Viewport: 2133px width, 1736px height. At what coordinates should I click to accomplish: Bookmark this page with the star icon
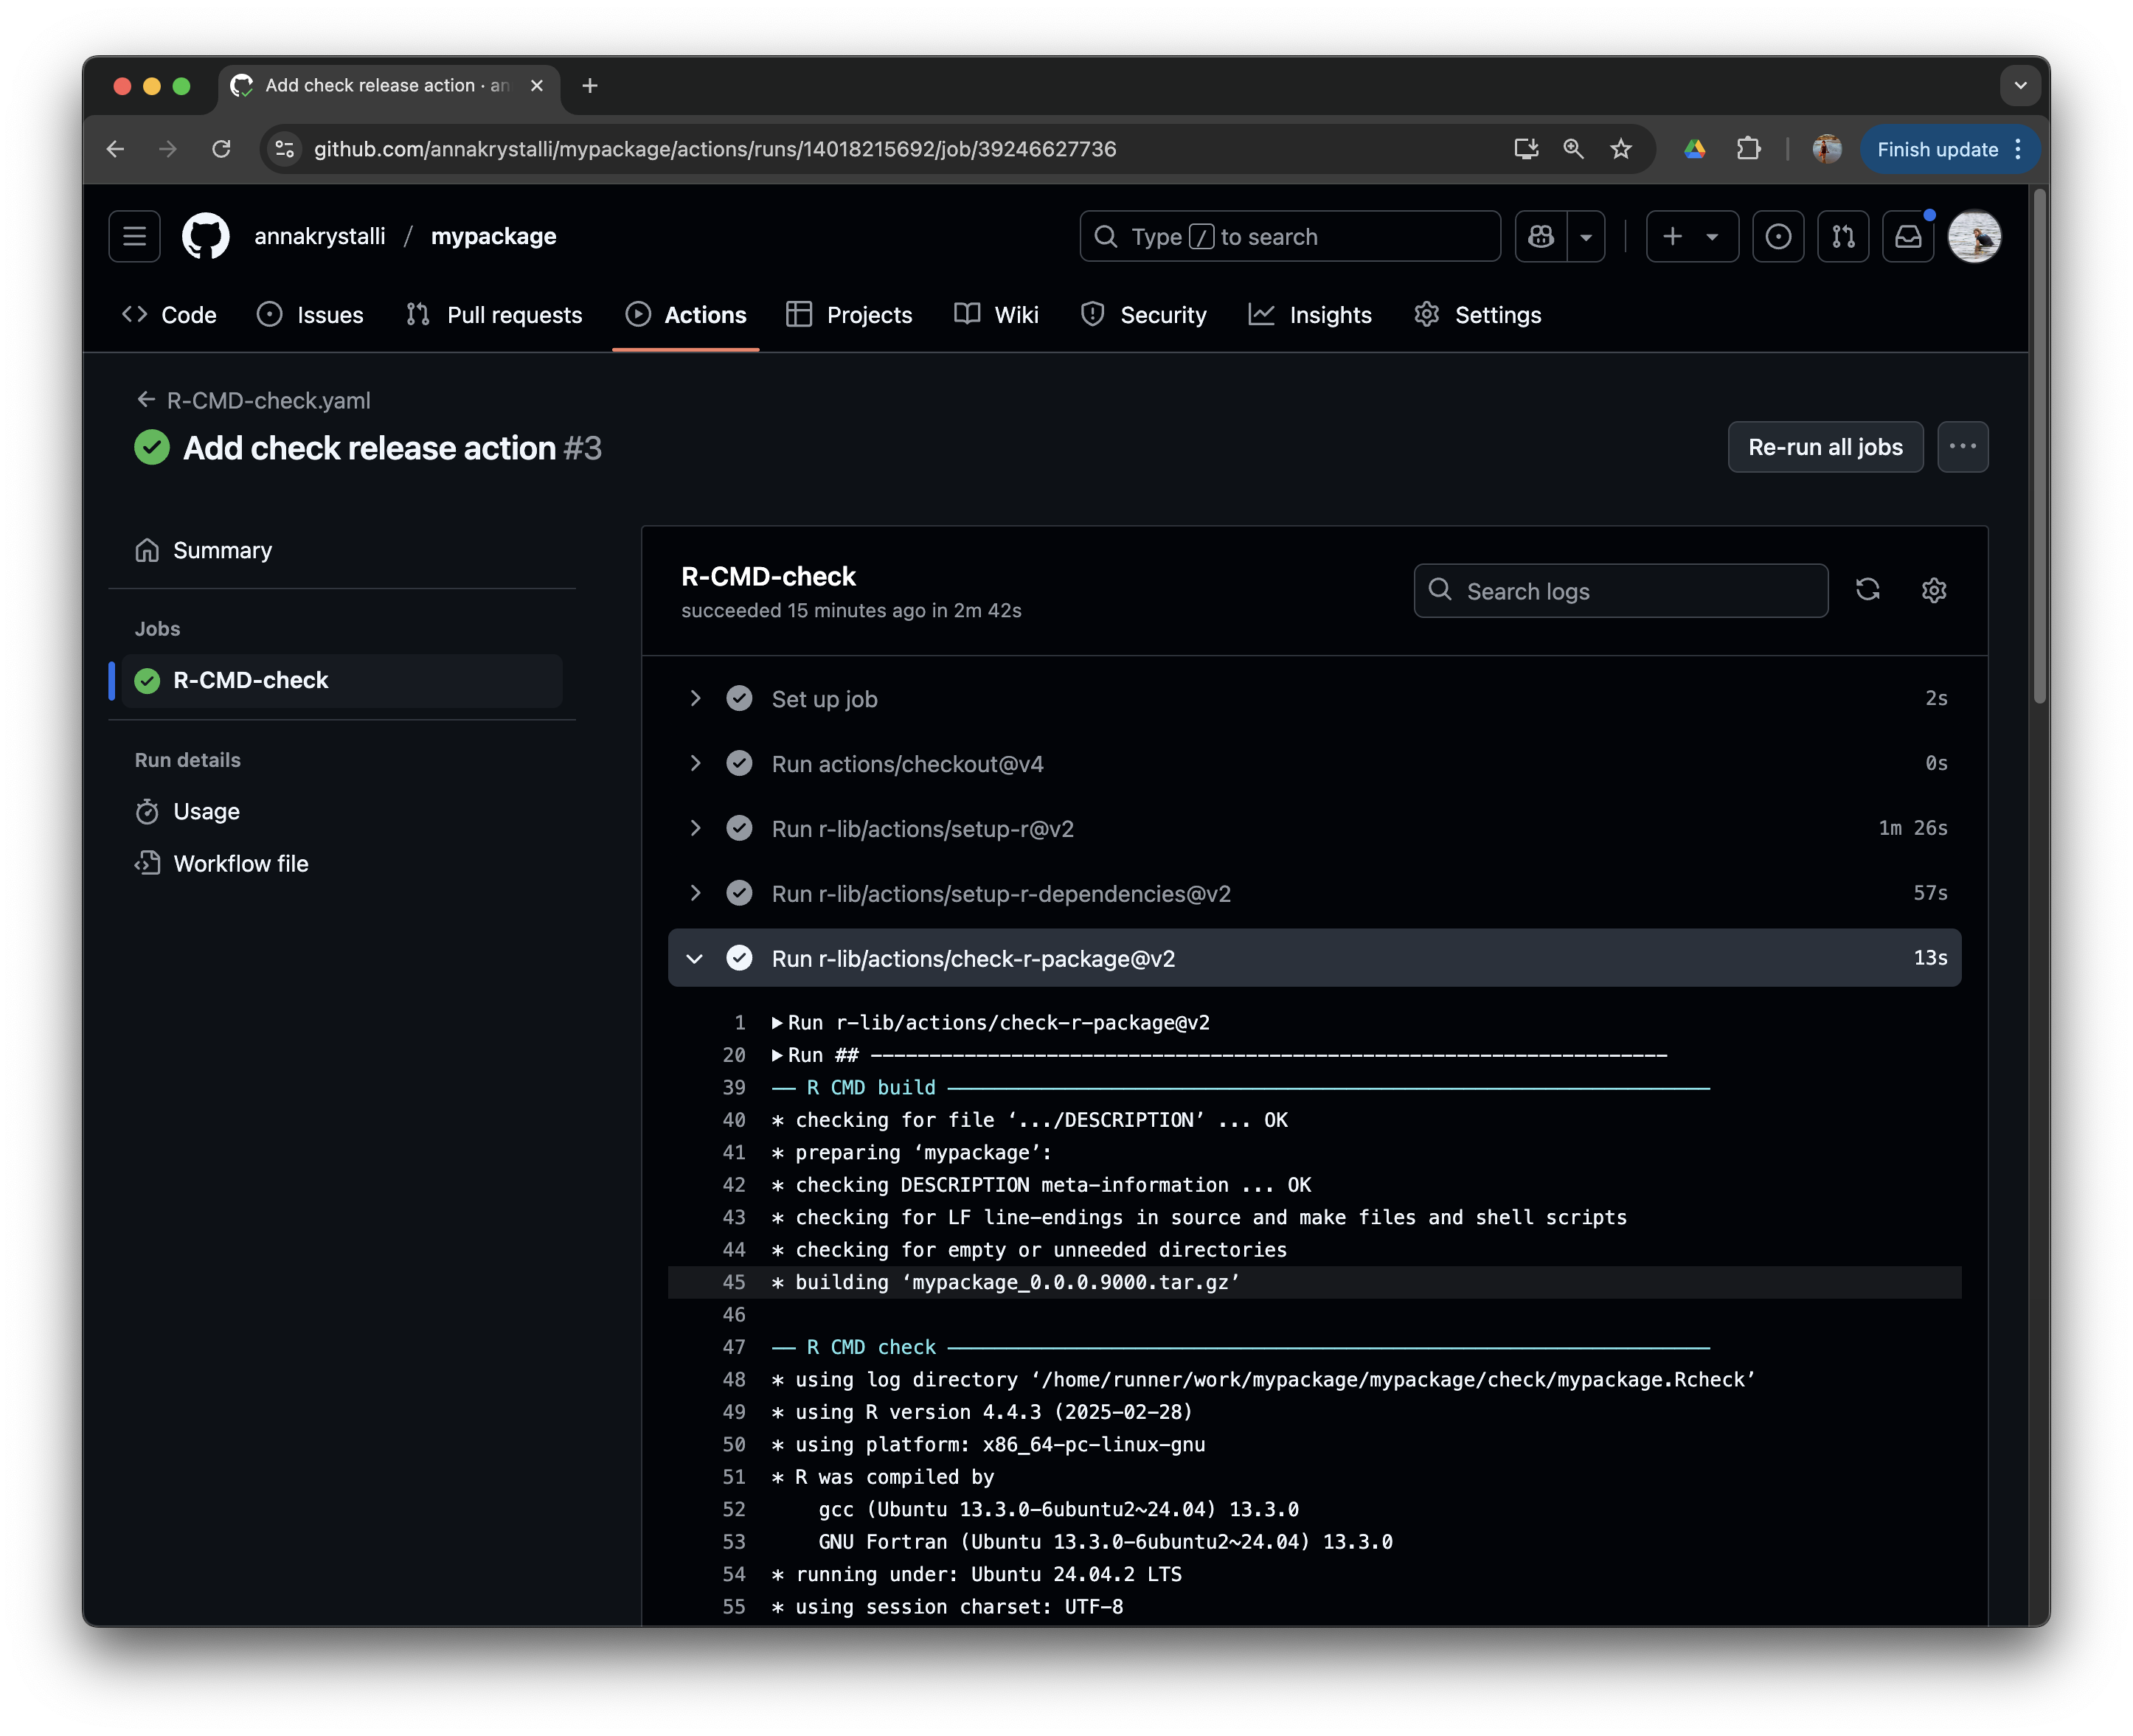click(1621, 149)
